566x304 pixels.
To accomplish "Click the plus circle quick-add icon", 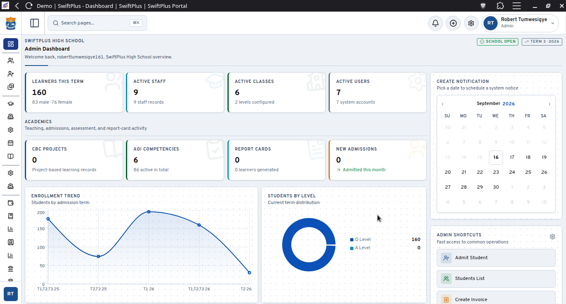I will [x=453, y=23].
